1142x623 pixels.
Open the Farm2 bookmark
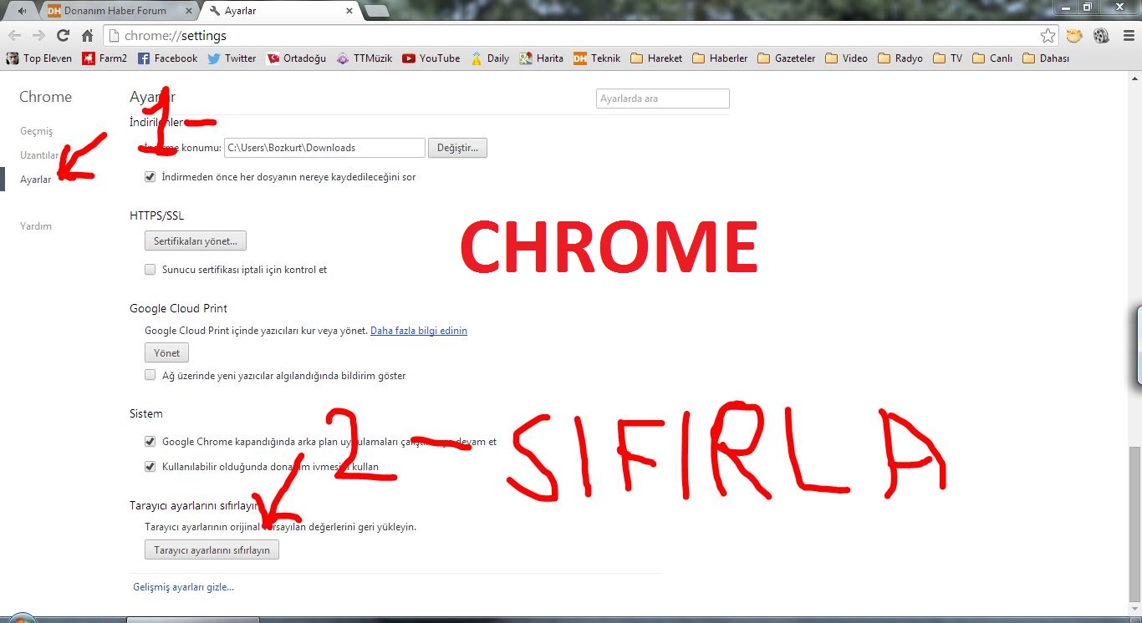click(x=105, y=58)
